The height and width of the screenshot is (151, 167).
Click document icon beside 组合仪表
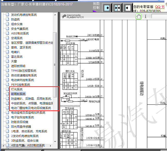tap(7, 24)
